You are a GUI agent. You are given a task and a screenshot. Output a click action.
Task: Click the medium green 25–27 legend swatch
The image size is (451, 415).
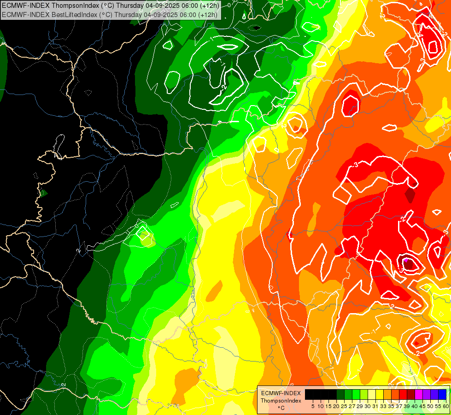click(x=348, y=394)
